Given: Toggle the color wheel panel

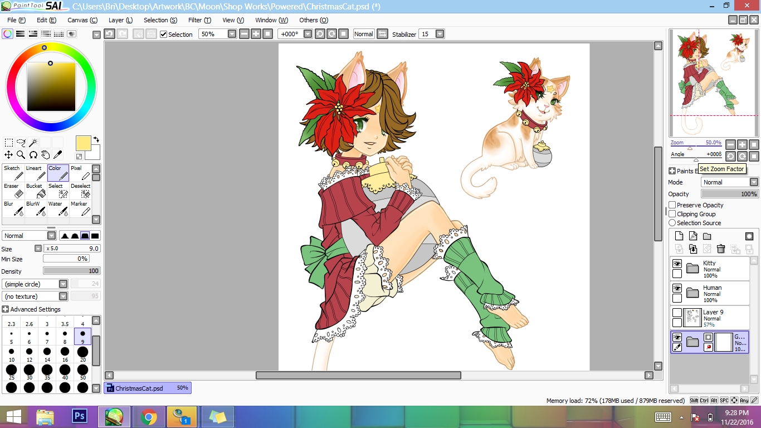Looking at the screenshot, I should tap(8, 34).
